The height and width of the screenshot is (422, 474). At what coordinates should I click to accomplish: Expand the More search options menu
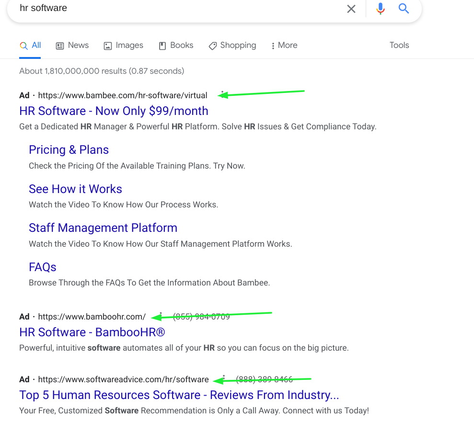point(284,46)
